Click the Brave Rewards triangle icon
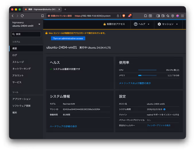The image size is (195, 151). [x=129, y=16]
